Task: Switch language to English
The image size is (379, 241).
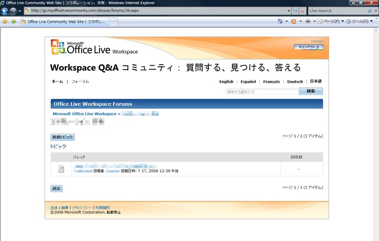Action: [x=226, y=81]
